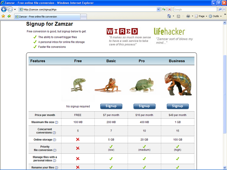Click the lifehacker logo
This screenshot has width=227, height=170.
[x=169, y=31]
